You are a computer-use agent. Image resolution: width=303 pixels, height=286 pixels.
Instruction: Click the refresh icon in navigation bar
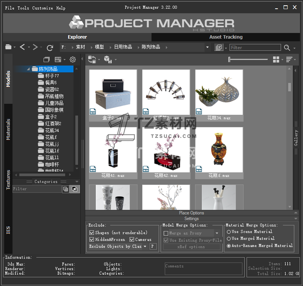tap(50, 48)
